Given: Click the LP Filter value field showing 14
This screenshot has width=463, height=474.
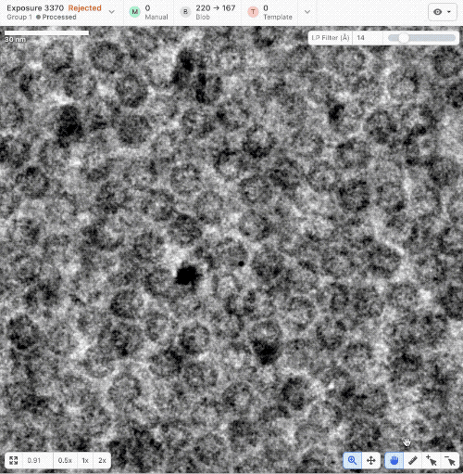Looking at the screenshot, I should (368, 38).
